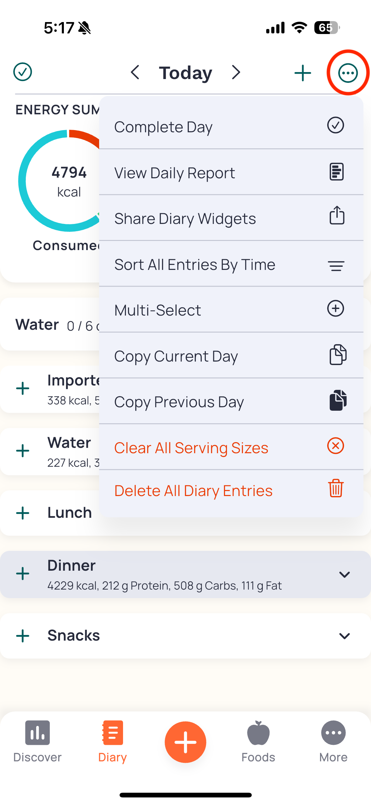Select Copy Previous Day menu entry
371x805 pixels.
click(x=231, y=401)
